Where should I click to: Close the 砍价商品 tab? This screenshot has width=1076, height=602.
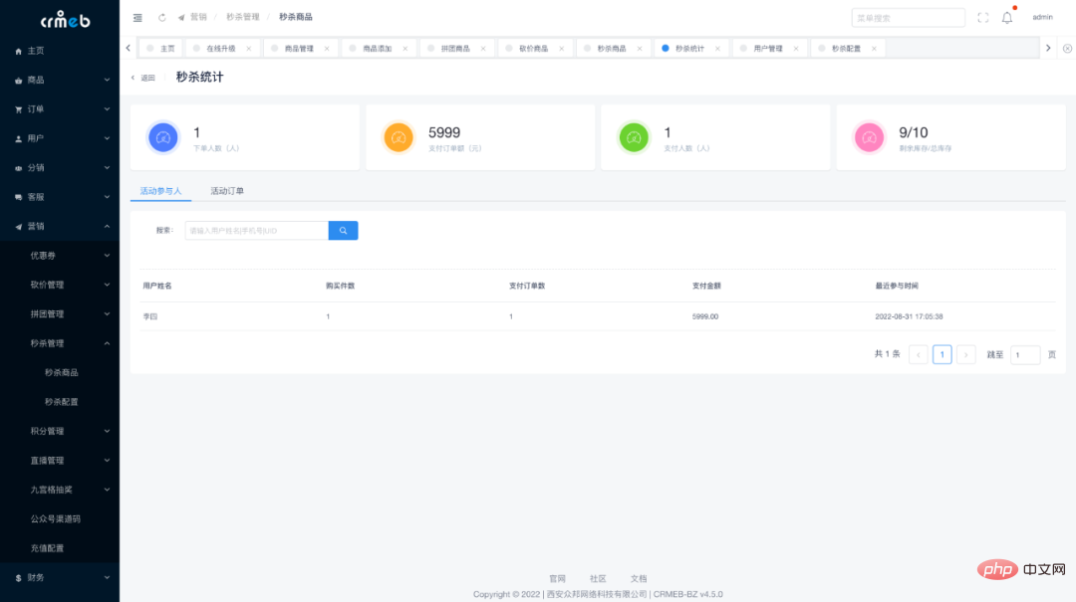coord(561,49)
